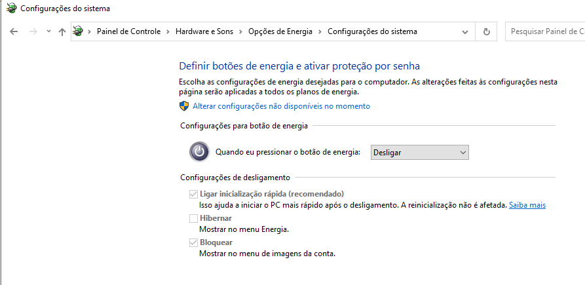585x285 pixels.
Task: Expand the recent locations chevron
Action: point(48,31)
